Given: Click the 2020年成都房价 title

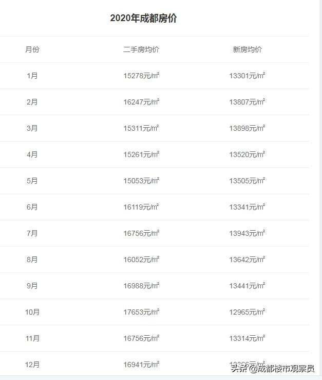Looking at the screenshot, I should [x=143, y=19].
